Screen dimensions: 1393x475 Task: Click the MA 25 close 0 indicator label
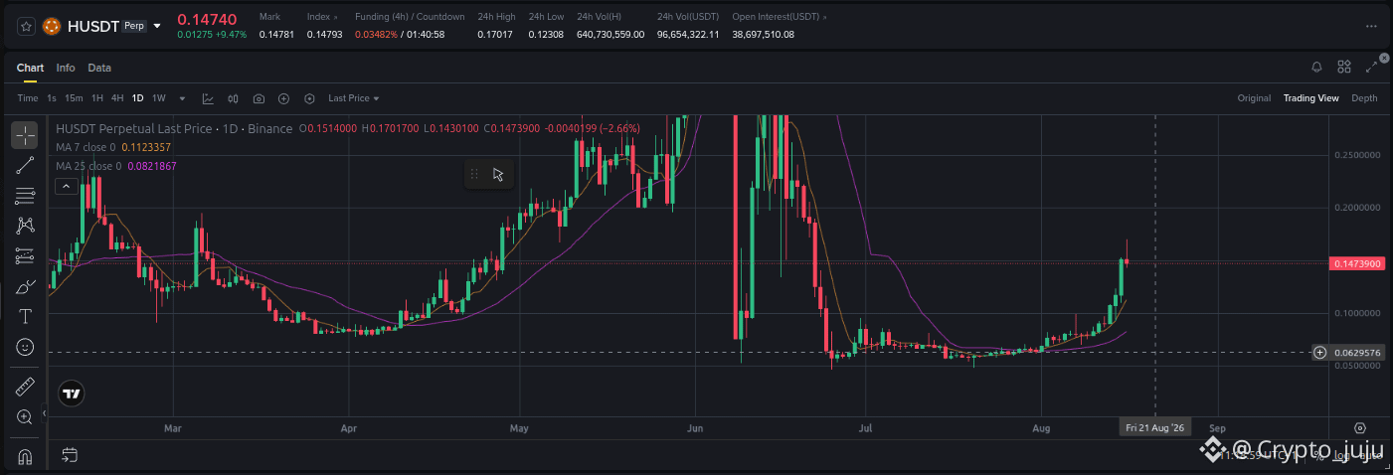88,166
